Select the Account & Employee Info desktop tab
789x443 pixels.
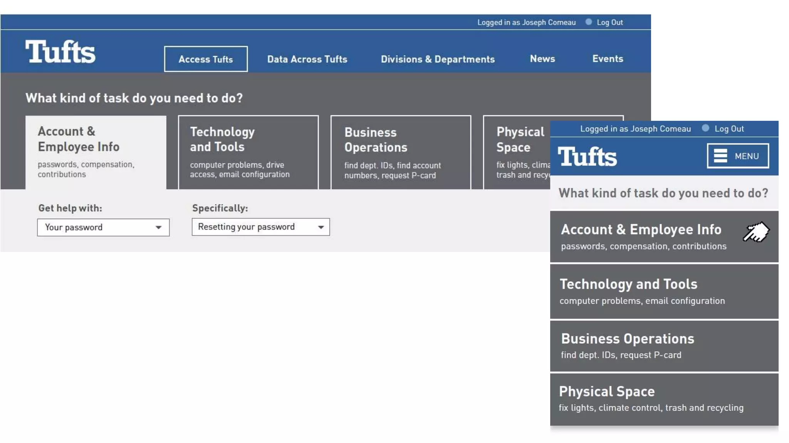[x=96, y=152]
